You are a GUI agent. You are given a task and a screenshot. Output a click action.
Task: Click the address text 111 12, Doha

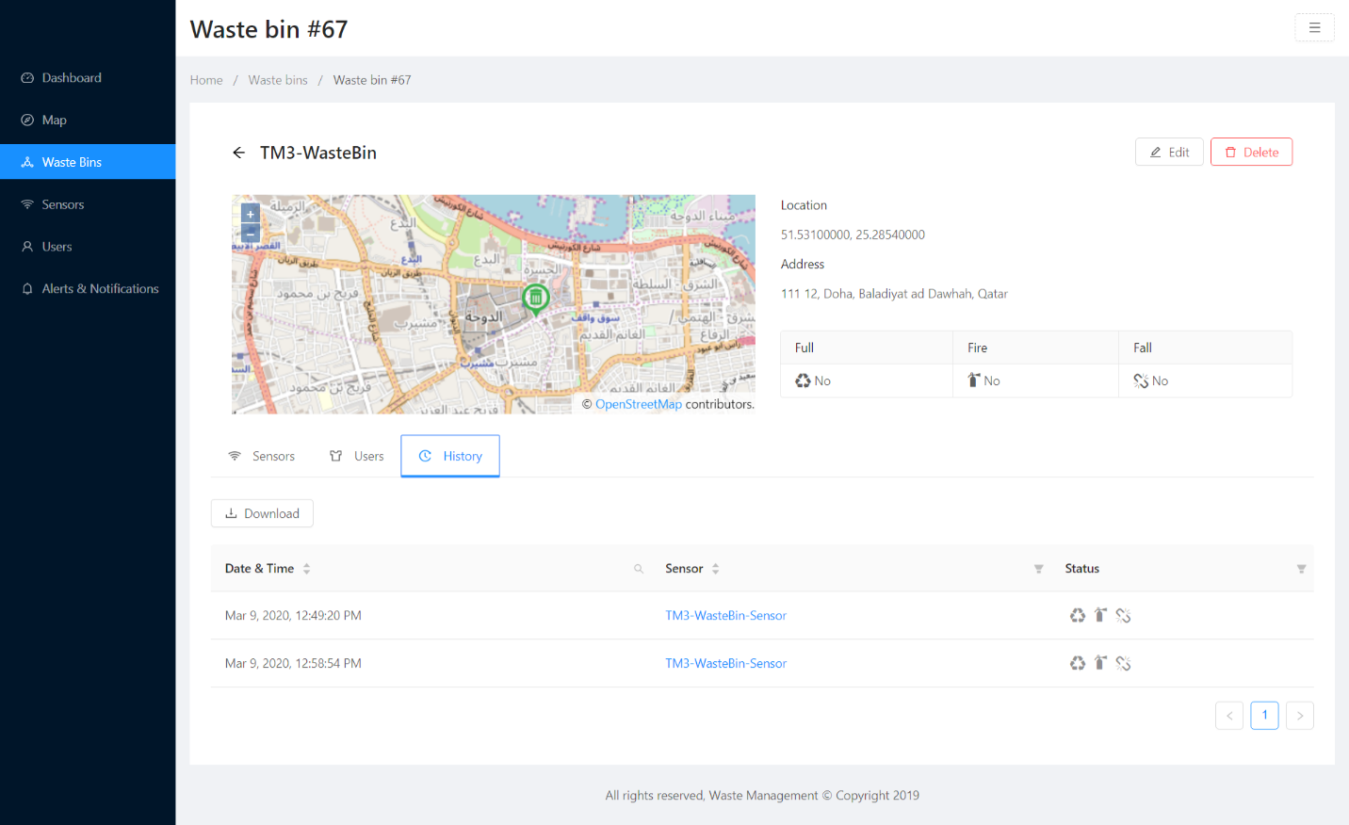click(x=894, y=294)
